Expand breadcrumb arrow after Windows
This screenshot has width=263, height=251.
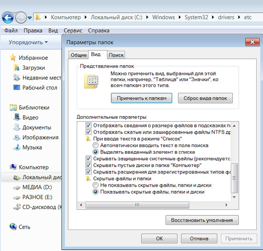[x=180, y=17]
